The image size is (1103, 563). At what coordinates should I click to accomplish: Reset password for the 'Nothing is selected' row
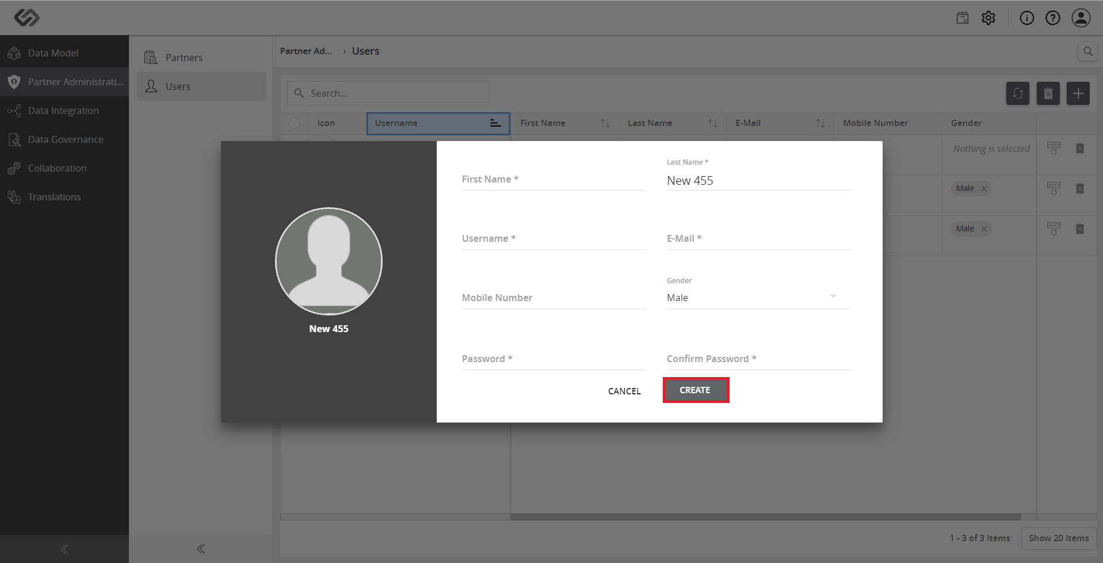[x=1054, y=149]
